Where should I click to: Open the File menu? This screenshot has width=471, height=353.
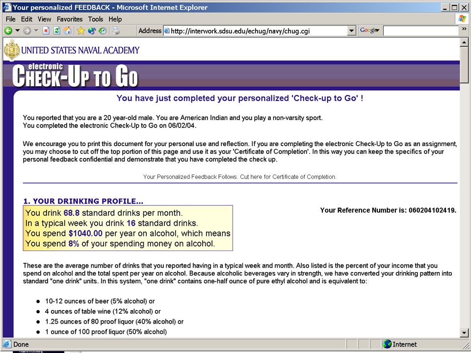(10, 19)
